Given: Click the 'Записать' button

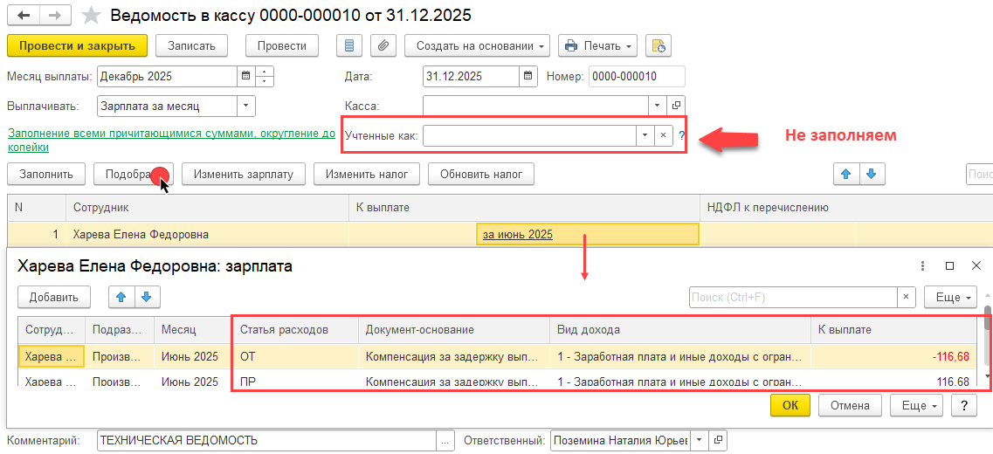Looking at the screenshot, I should (191, 46).
